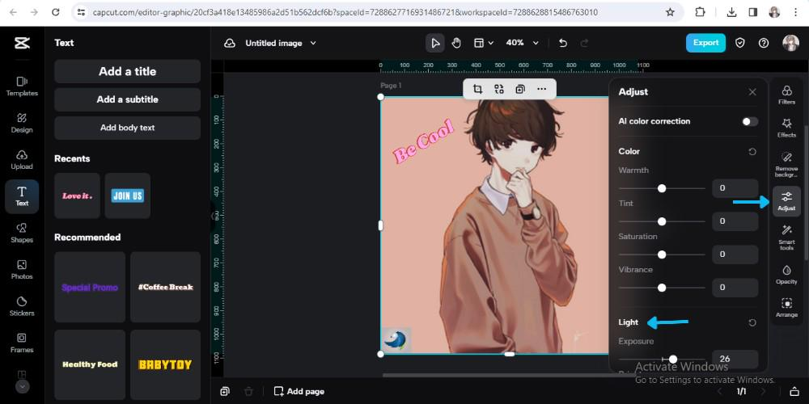Choose the 'Special Promo' text preset

90,287
